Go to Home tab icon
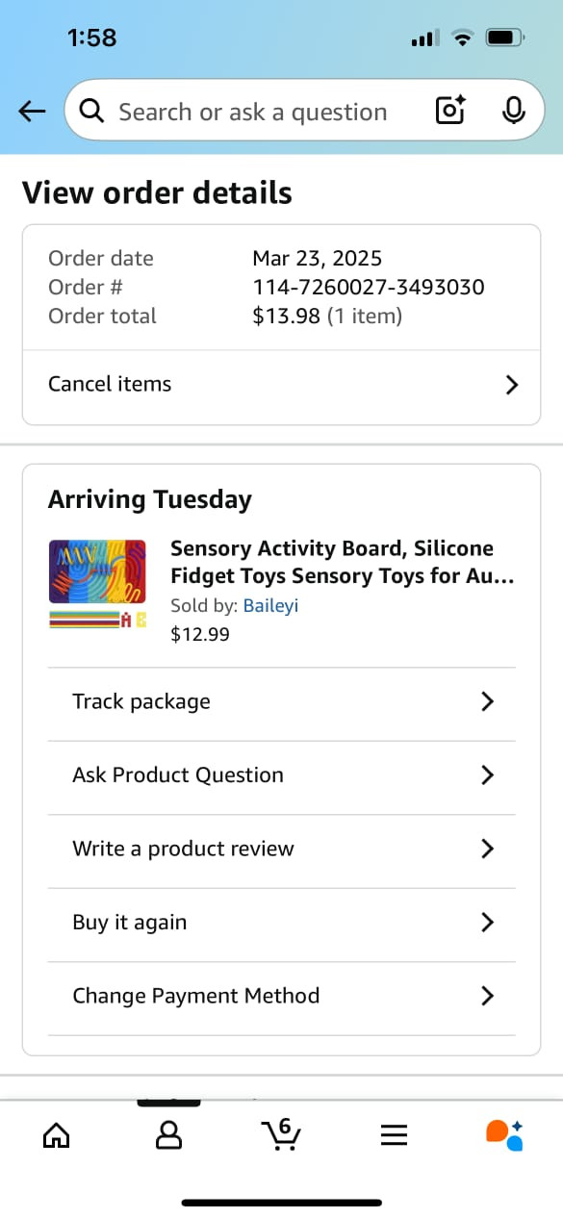Screen dimensions: 563x1218 click(x=57, y=1136)
